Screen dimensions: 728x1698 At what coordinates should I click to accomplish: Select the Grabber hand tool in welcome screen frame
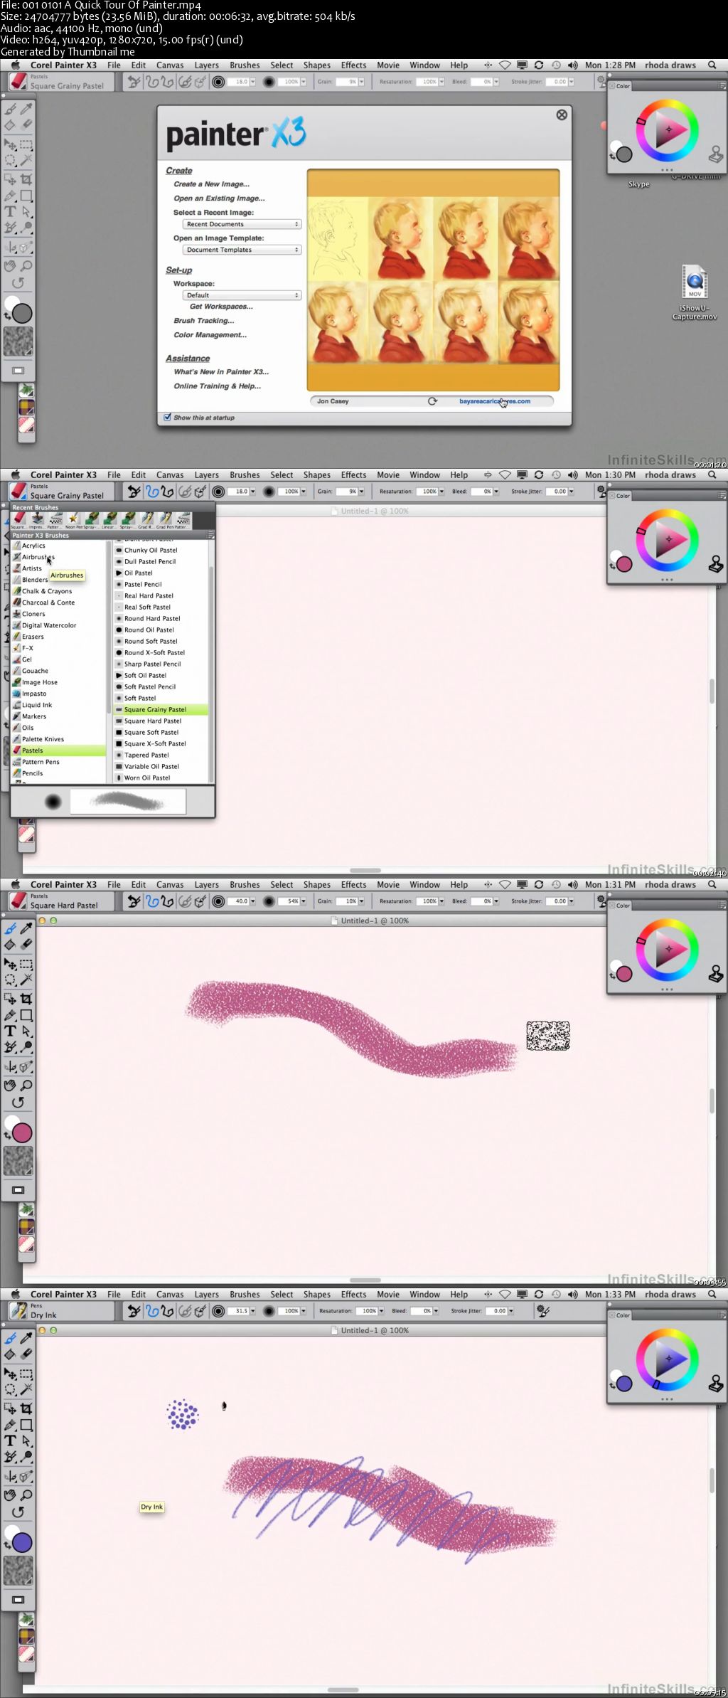11,266
